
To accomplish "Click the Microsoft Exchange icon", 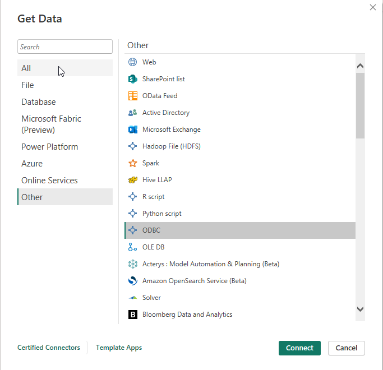I will point(133,129).
